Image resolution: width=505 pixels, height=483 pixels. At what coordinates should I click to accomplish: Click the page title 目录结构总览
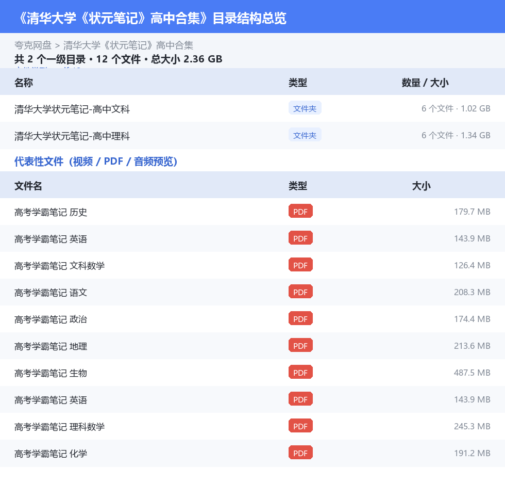coord(249,18)
